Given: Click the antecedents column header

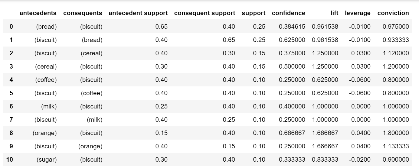Looking at the screenshot, I should (x=38, y=13).
